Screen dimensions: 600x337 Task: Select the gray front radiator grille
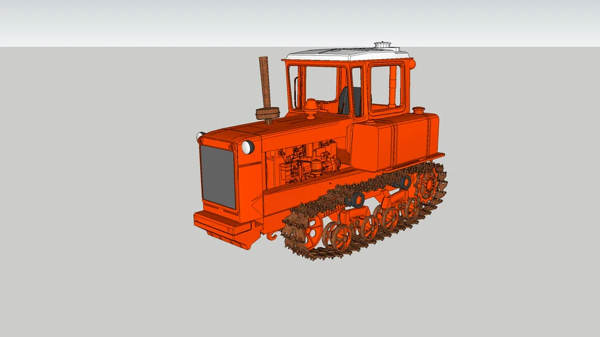218,176
